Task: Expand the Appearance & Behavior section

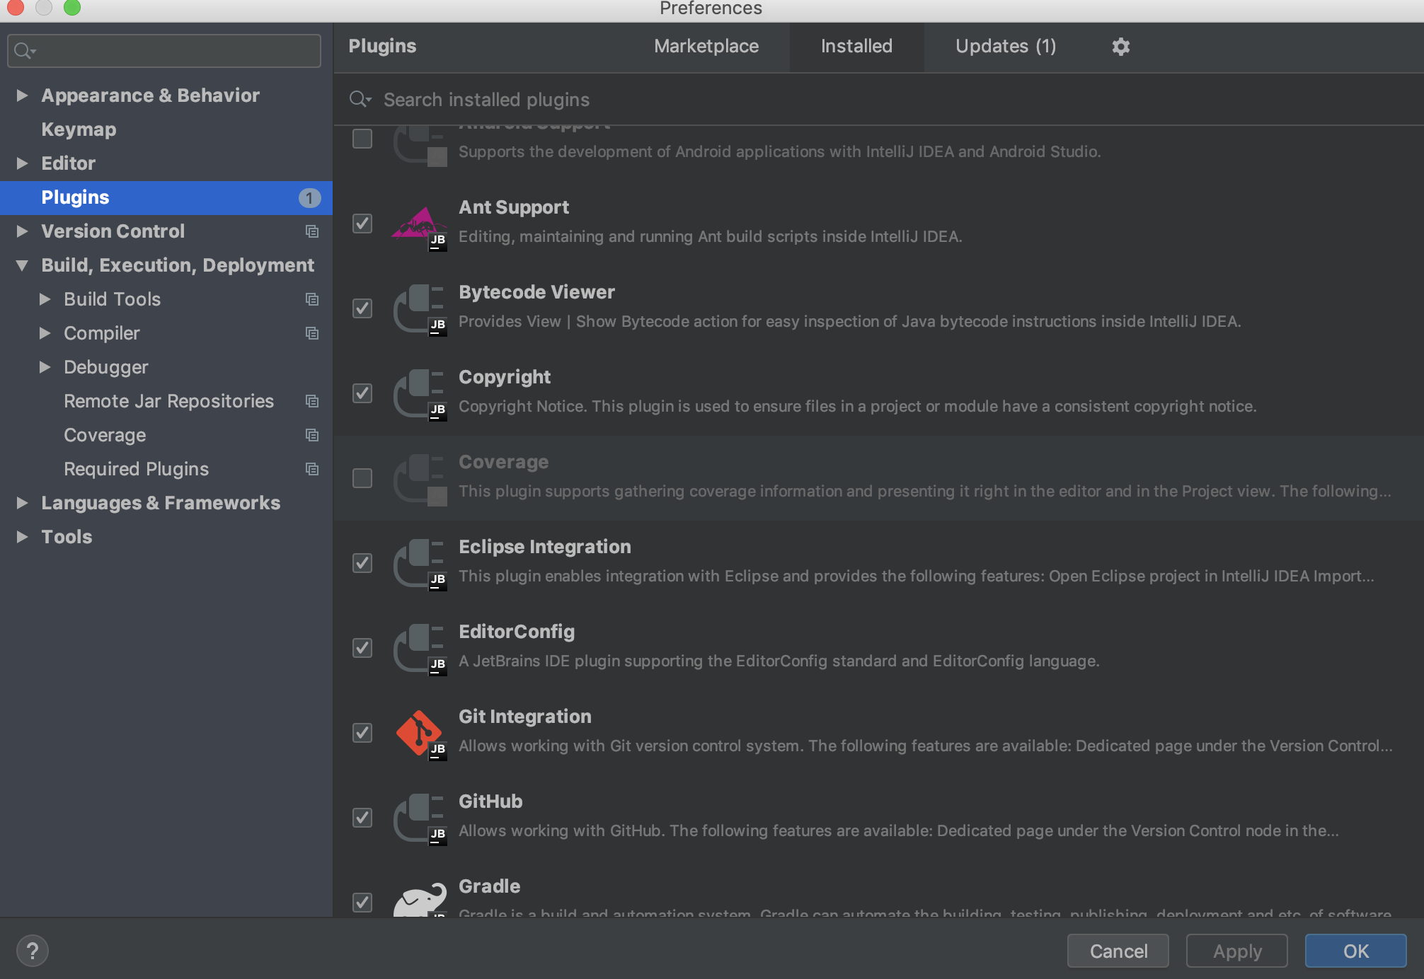Action: (22, 95)
